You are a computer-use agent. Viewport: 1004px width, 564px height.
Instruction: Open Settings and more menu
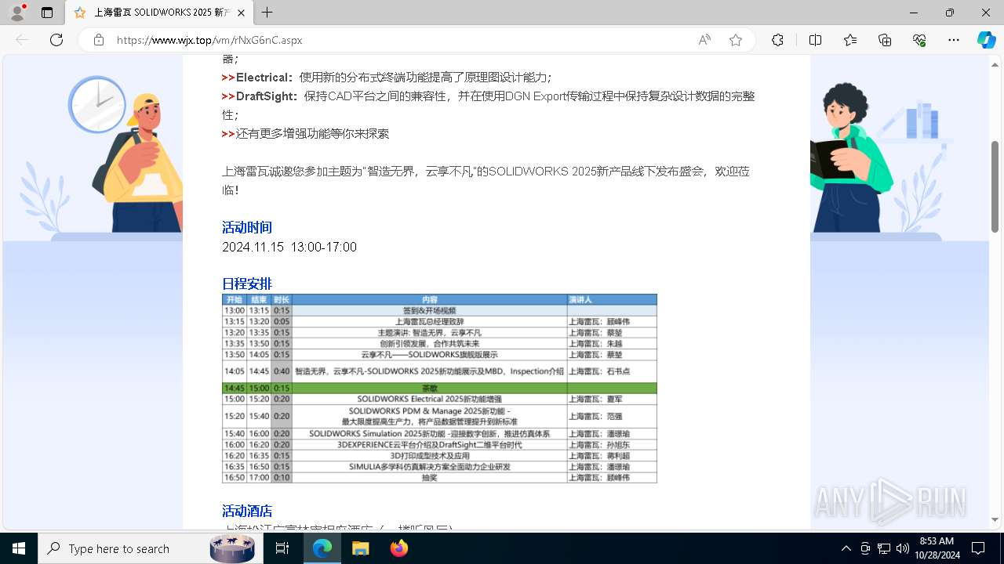tap(954, 40)
